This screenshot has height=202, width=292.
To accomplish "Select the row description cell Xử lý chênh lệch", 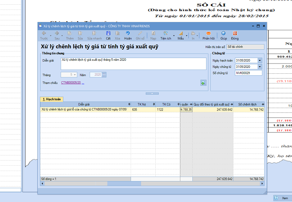I will [86, 110].
